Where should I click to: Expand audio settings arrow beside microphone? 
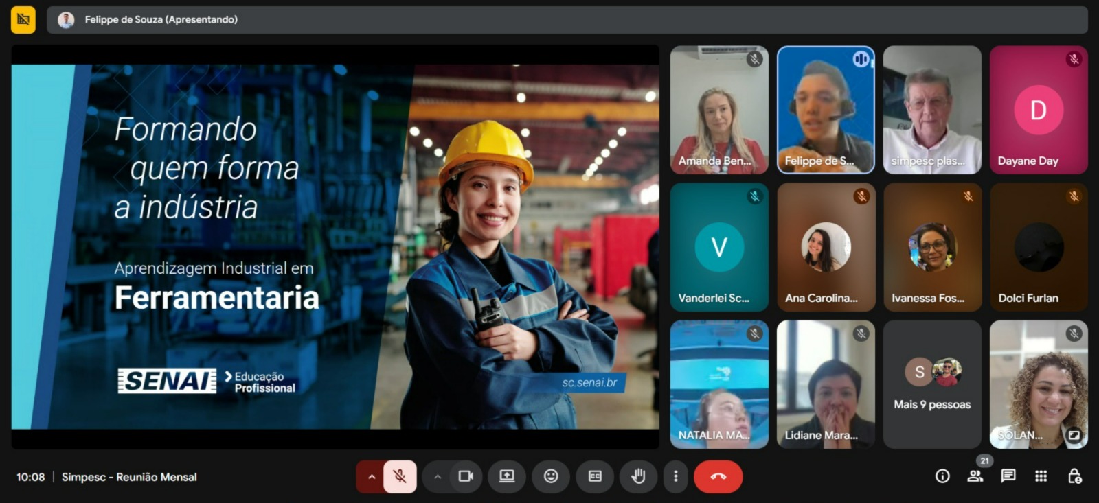[x=371, y=476]
